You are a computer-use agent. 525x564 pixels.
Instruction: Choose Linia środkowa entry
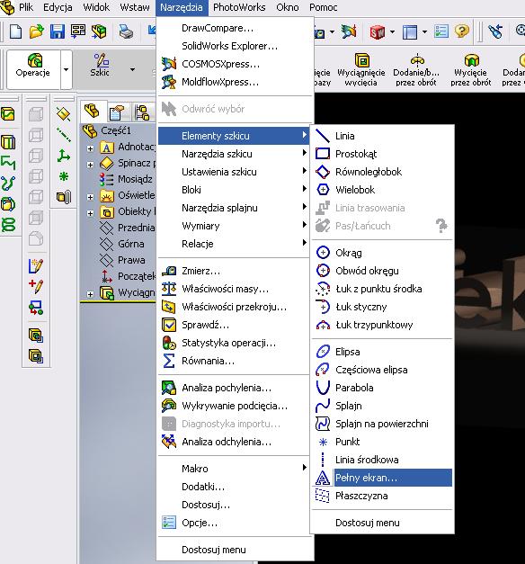pyautogui.click(x=382, y=460)
